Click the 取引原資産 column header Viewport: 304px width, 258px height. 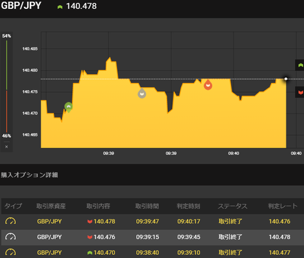[51, 206]
